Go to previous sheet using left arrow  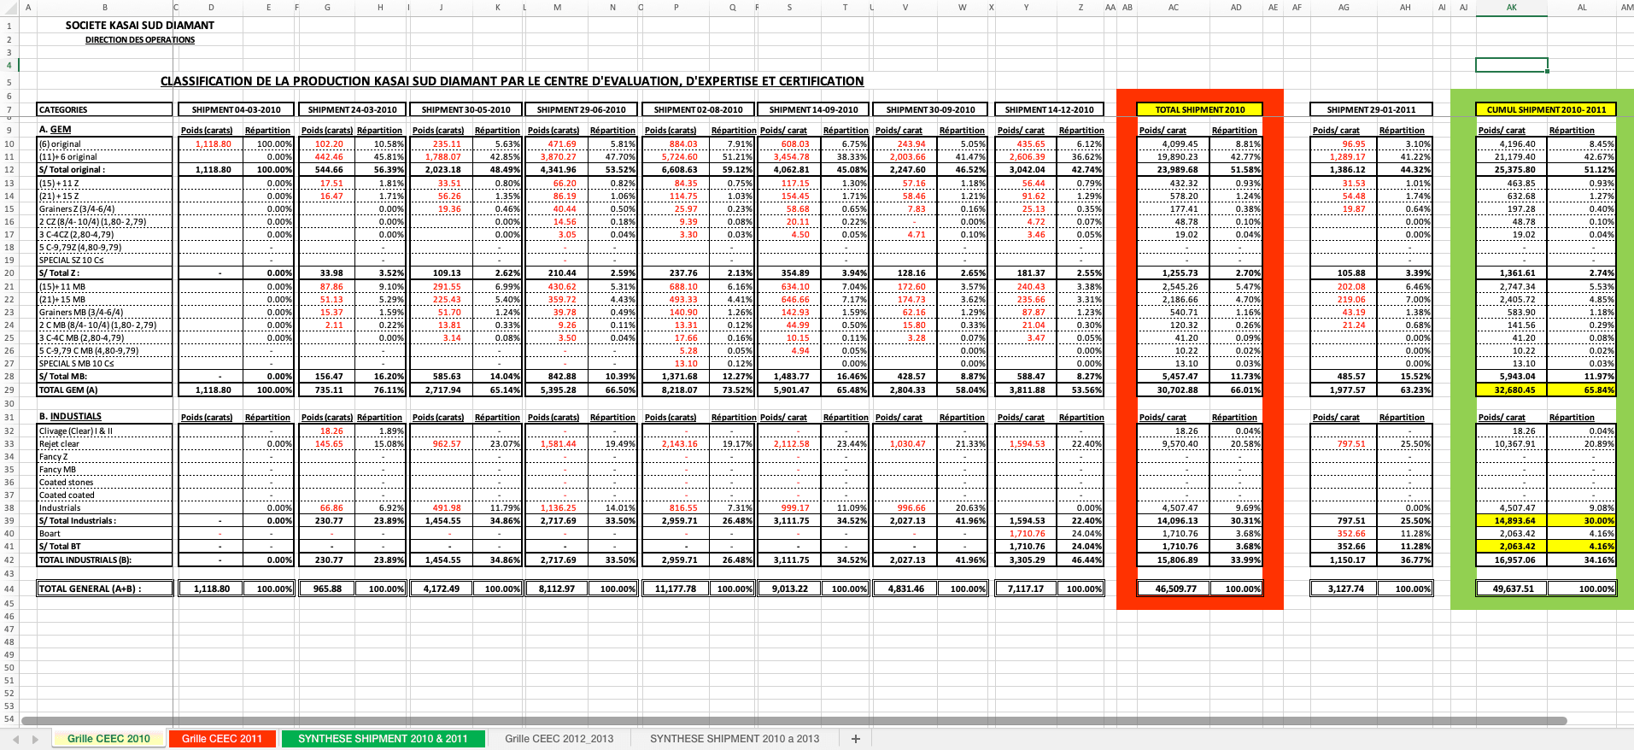click(x=15, y=739)
